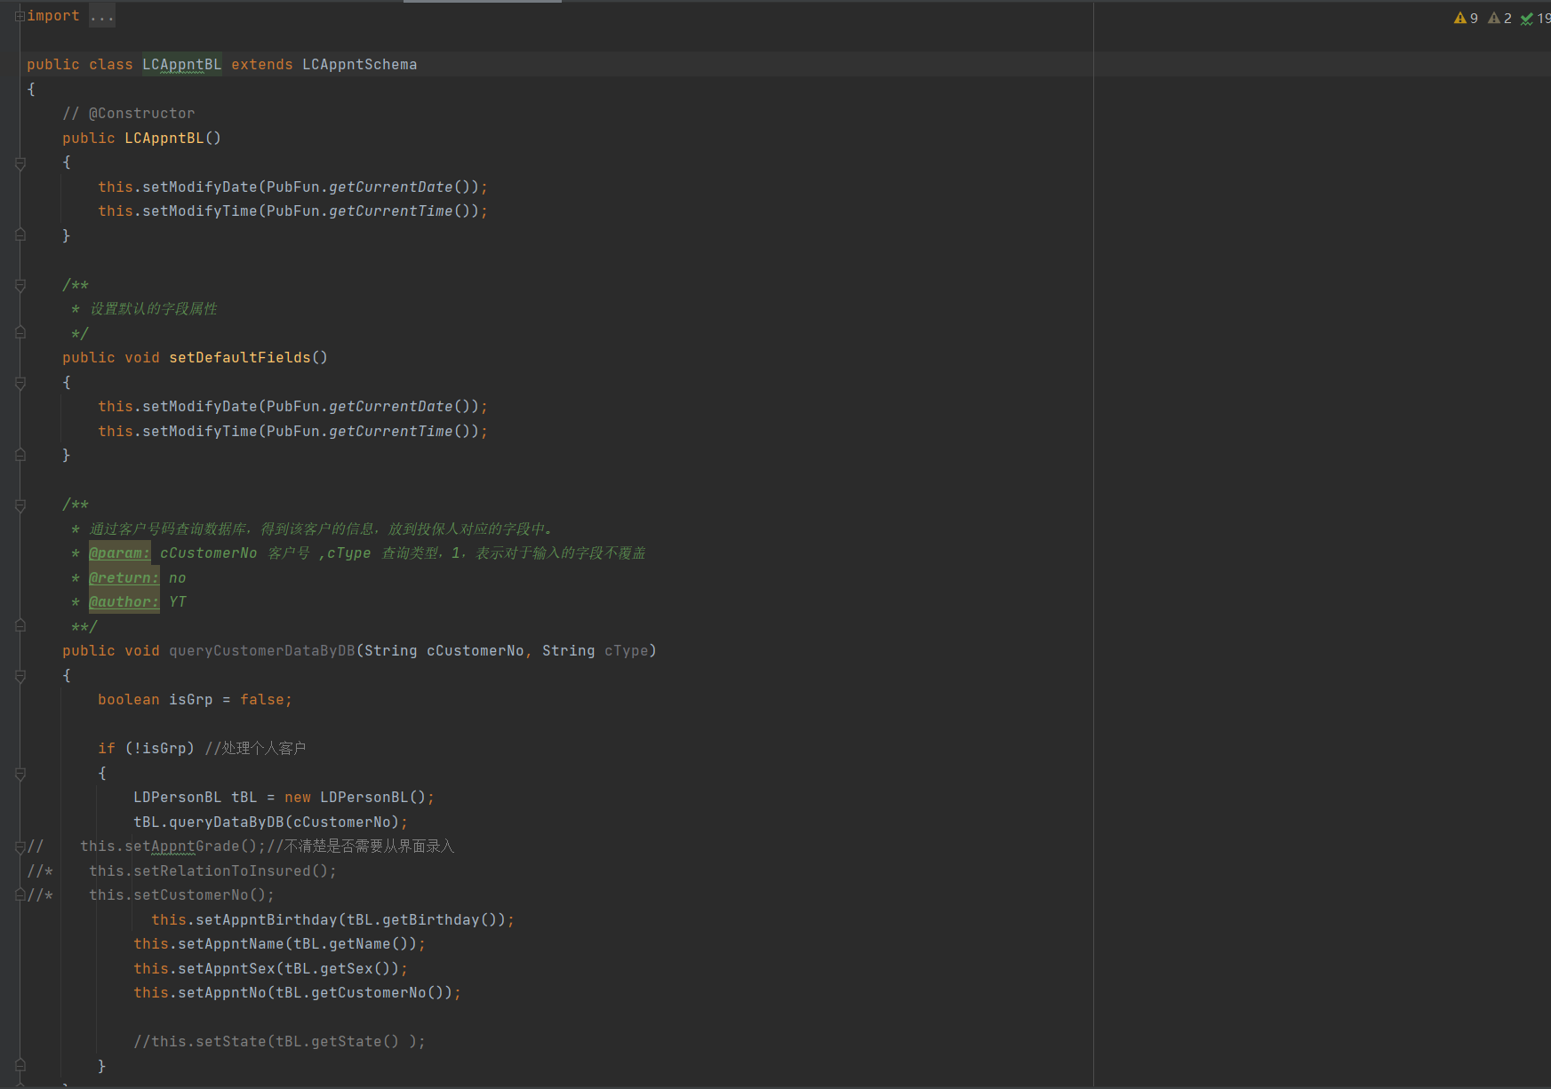
Task: Click the @author: Javadoc tag
Action: pos(124,602)
